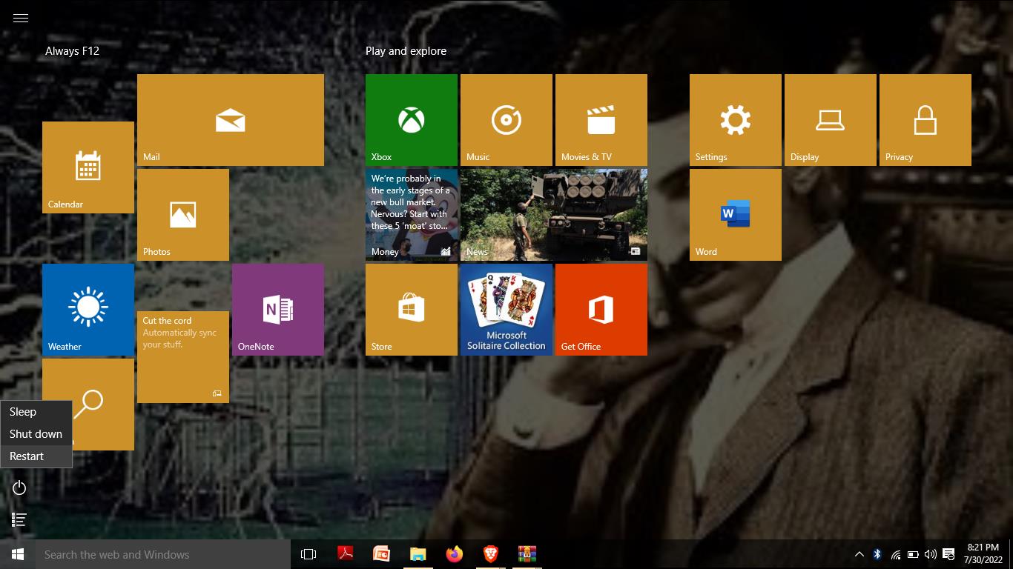Click the Play and explore group heading
The width and height of the screenshot is (1013, 569).
[x=406, y=51]
